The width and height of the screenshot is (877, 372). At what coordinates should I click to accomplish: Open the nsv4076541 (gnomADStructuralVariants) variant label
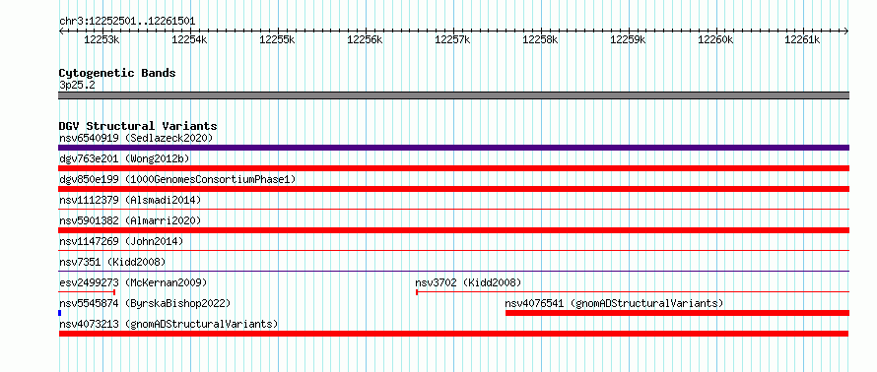pos(615,303)
